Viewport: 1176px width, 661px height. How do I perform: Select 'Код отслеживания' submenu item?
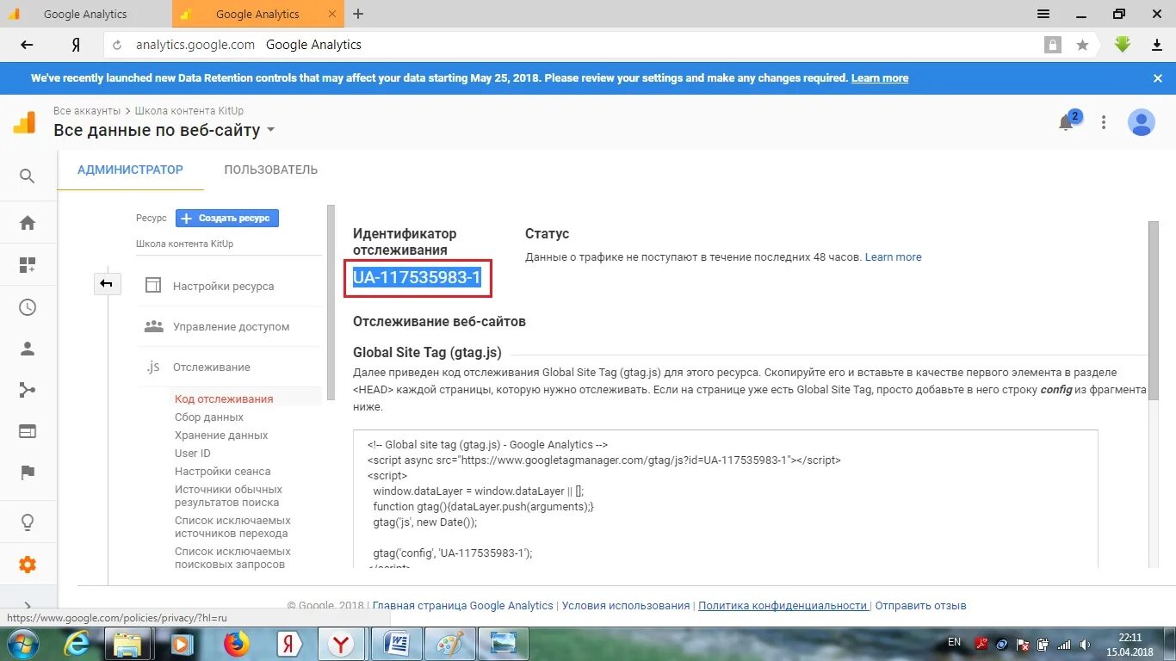(224, 398)
